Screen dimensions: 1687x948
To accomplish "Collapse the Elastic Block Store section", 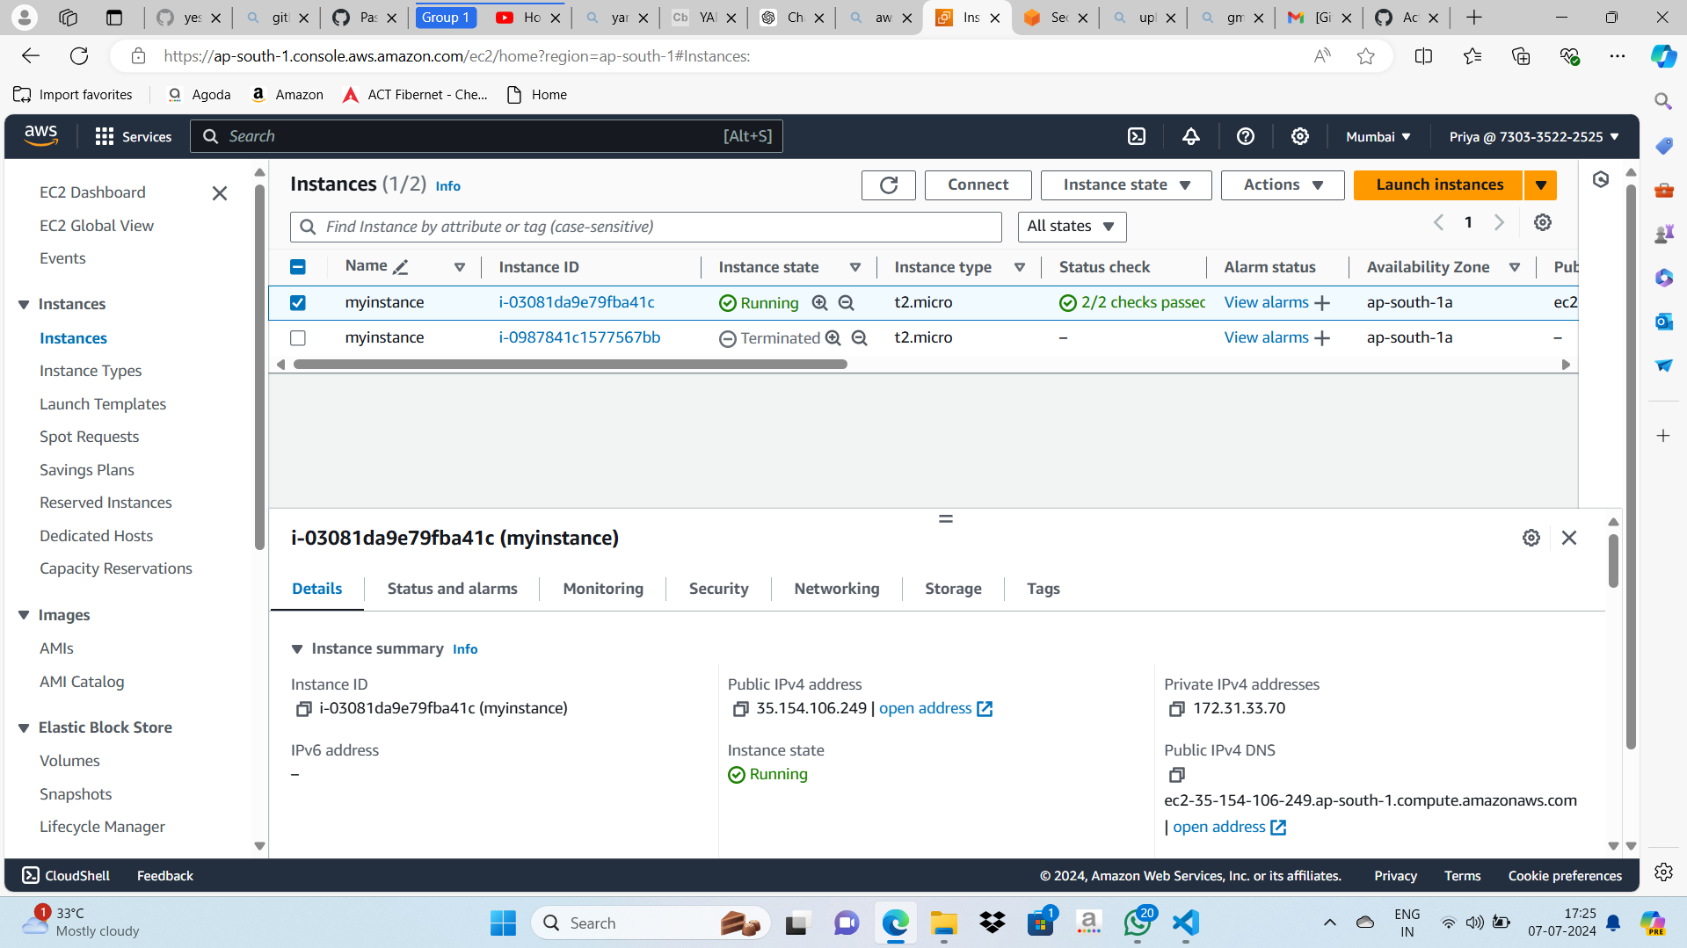I will pos(24,727).
